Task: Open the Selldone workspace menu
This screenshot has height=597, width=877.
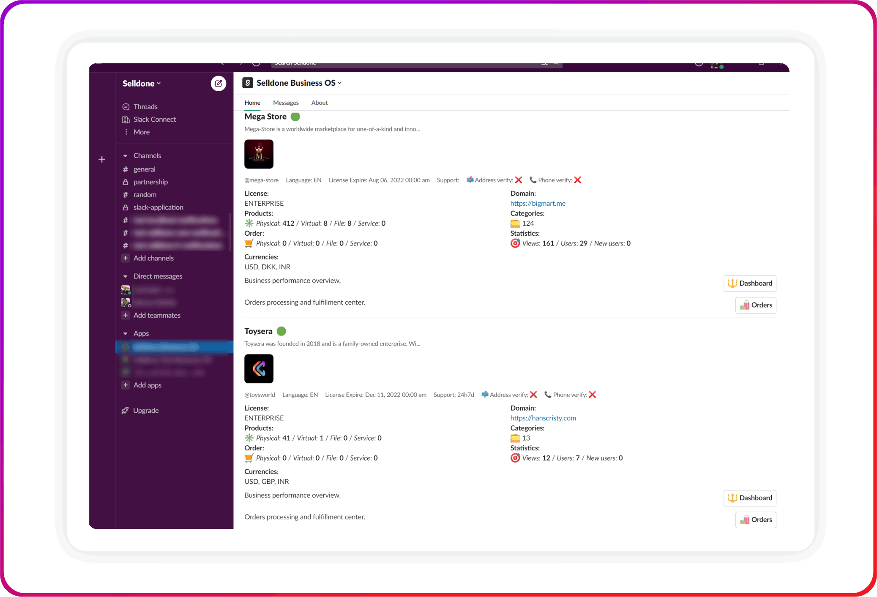Action: (141, 83)
